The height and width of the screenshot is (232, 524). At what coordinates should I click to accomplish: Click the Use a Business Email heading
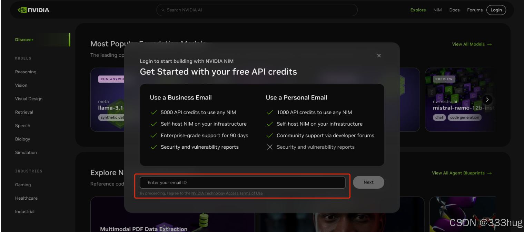pos(181,98)
